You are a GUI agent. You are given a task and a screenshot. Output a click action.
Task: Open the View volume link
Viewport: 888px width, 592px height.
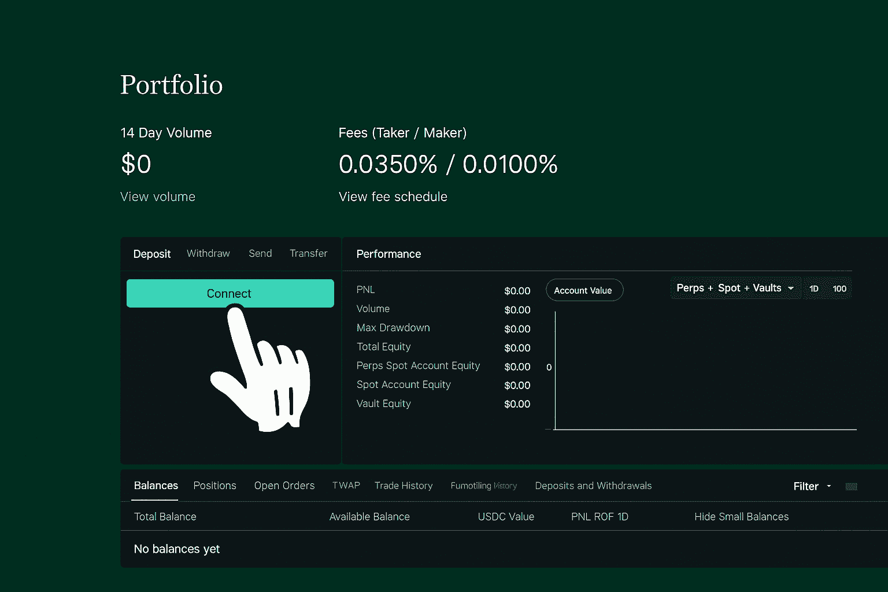pos(157,197)
